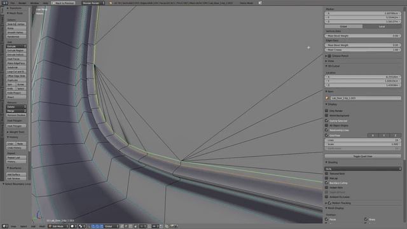Open the Edit Mode selector

pyautogui.click(x=59, y=226)
